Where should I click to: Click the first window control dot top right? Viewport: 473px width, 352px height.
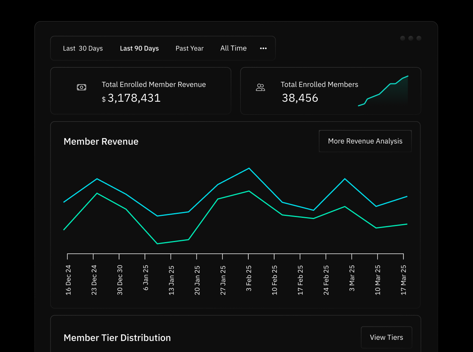pos(403,38)
